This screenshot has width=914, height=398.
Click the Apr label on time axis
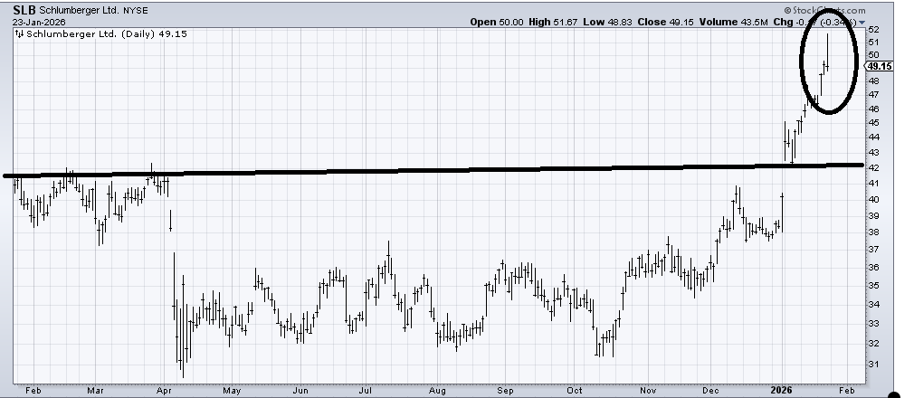[x=164, y=390]
